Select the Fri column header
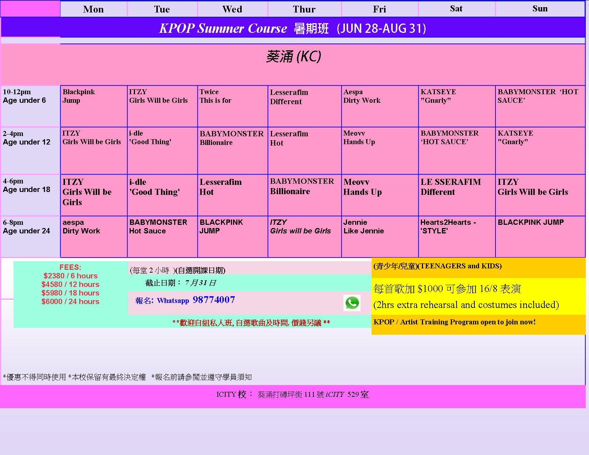Screen dimensions: 589x455 379,9
